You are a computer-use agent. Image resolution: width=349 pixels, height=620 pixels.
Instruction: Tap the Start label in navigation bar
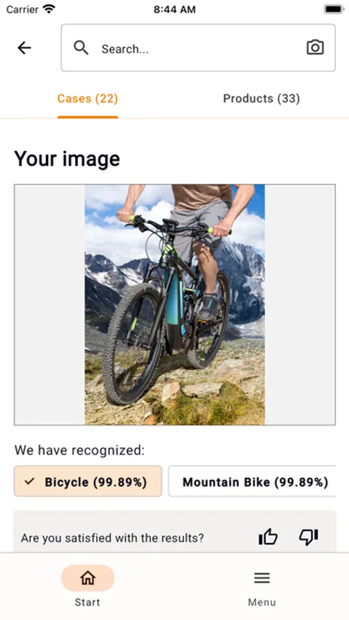(x=87, y=602)
